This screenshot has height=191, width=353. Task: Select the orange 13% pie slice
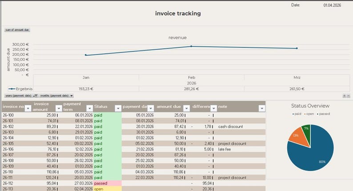pyautogui.click(x=298, y=137)
